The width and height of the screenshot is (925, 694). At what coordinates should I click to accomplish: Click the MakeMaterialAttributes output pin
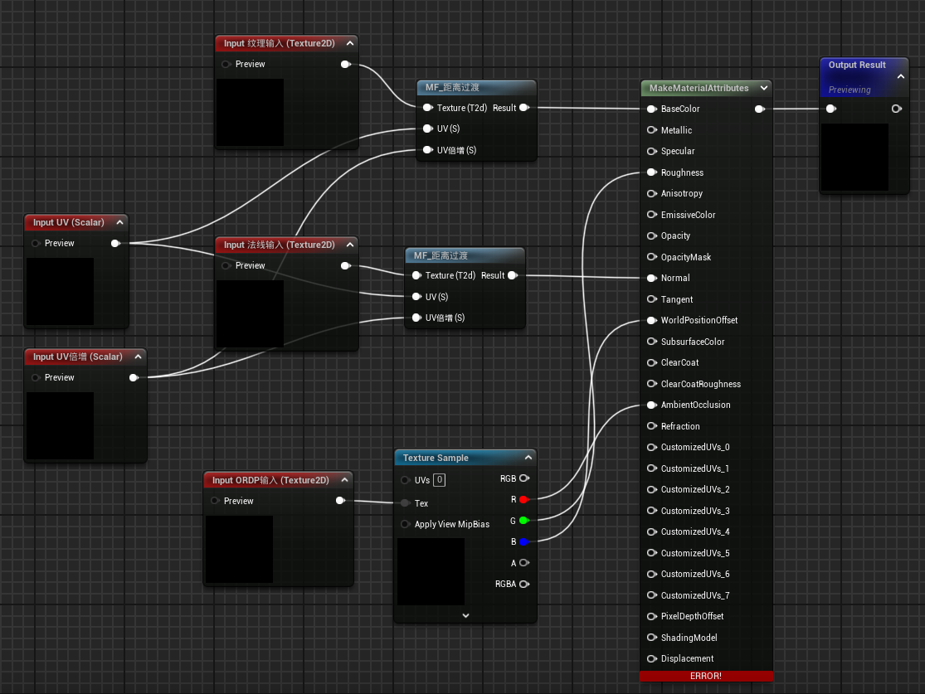(x=760, y=109)
